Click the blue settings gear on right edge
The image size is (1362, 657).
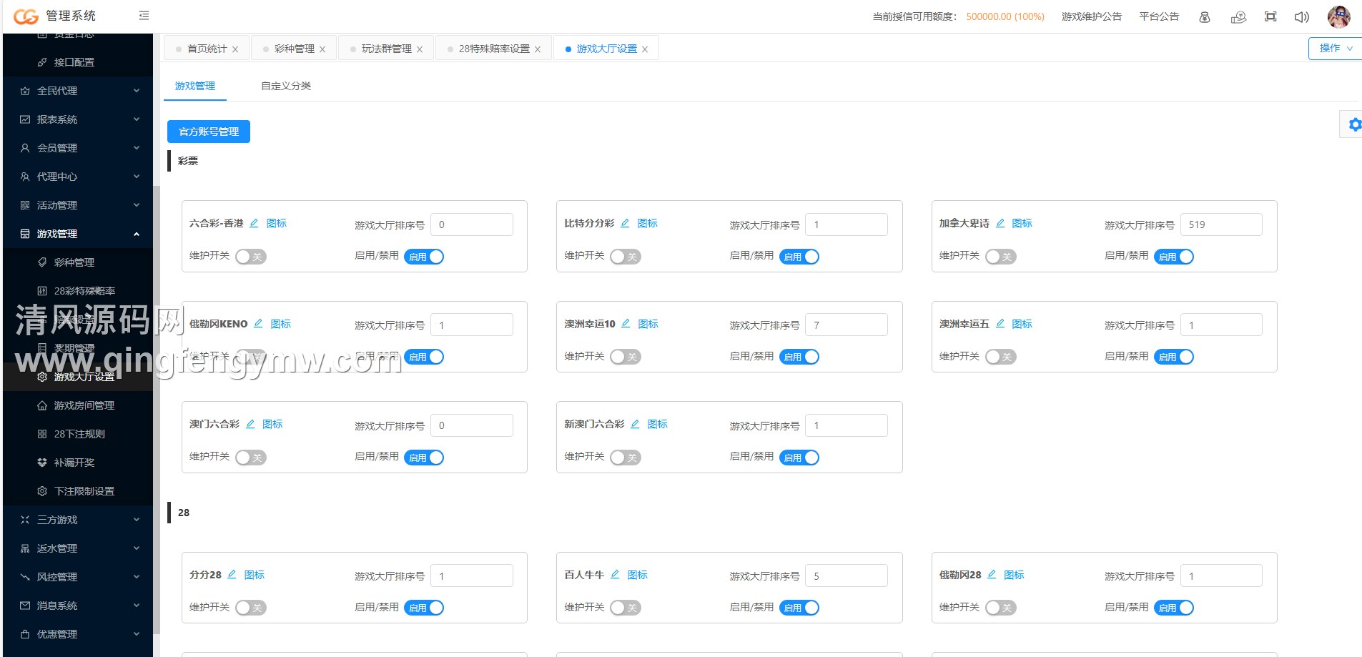1354,124
